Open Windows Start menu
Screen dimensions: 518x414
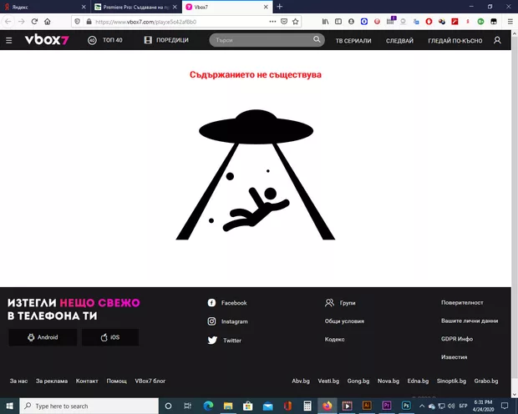(9, 406)
